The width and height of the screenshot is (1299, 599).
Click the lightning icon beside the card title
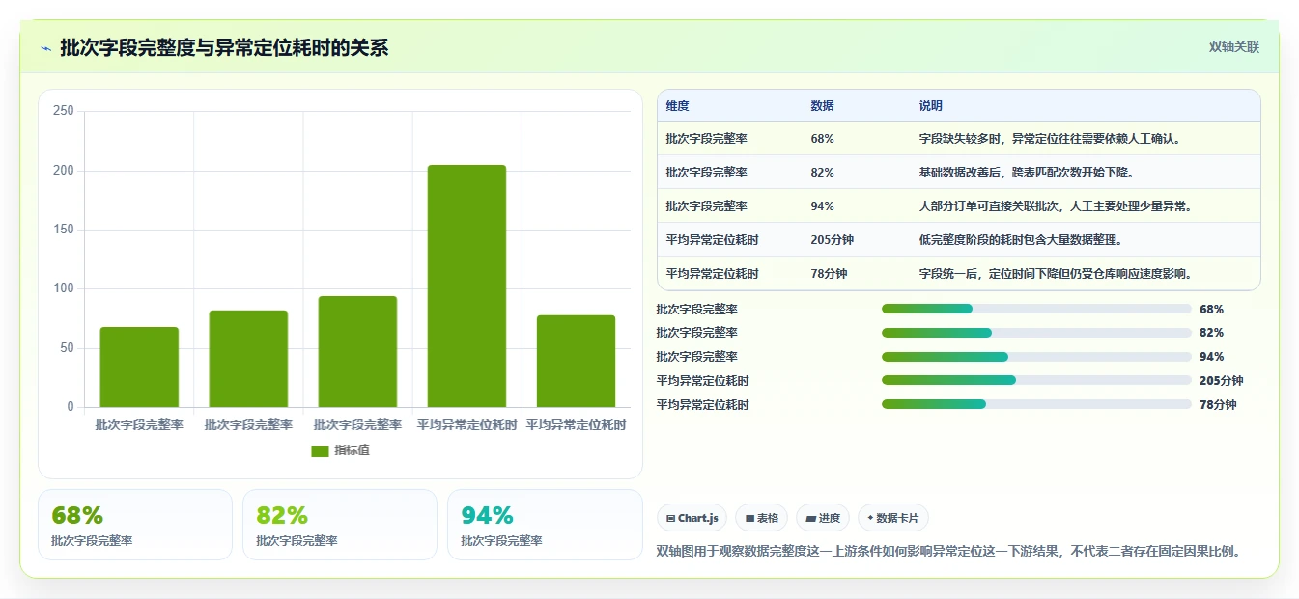coord(45,48)
